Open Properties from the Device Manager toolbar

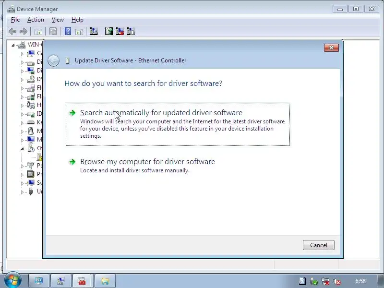(53, 31)
